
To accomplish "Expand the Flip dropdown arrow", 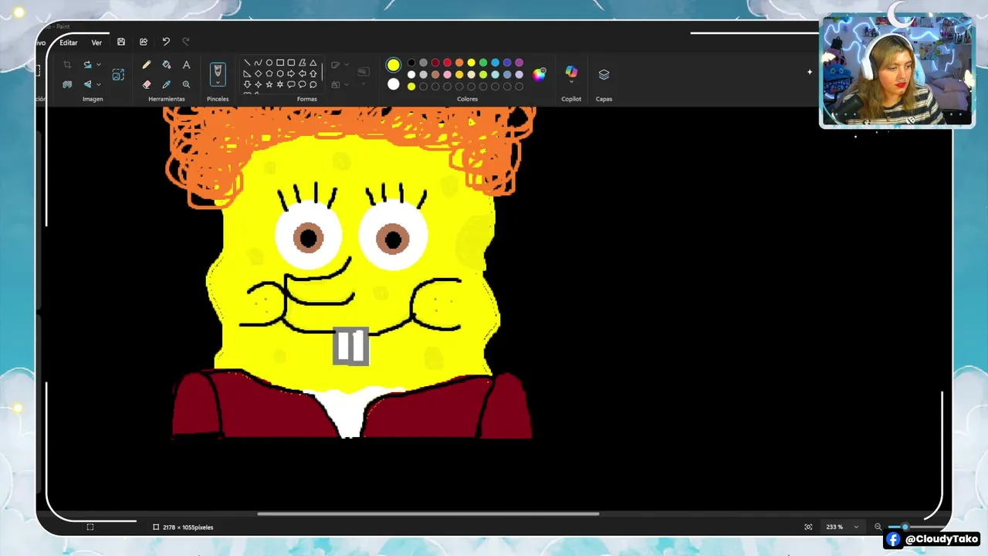I will tap(99, 84).
